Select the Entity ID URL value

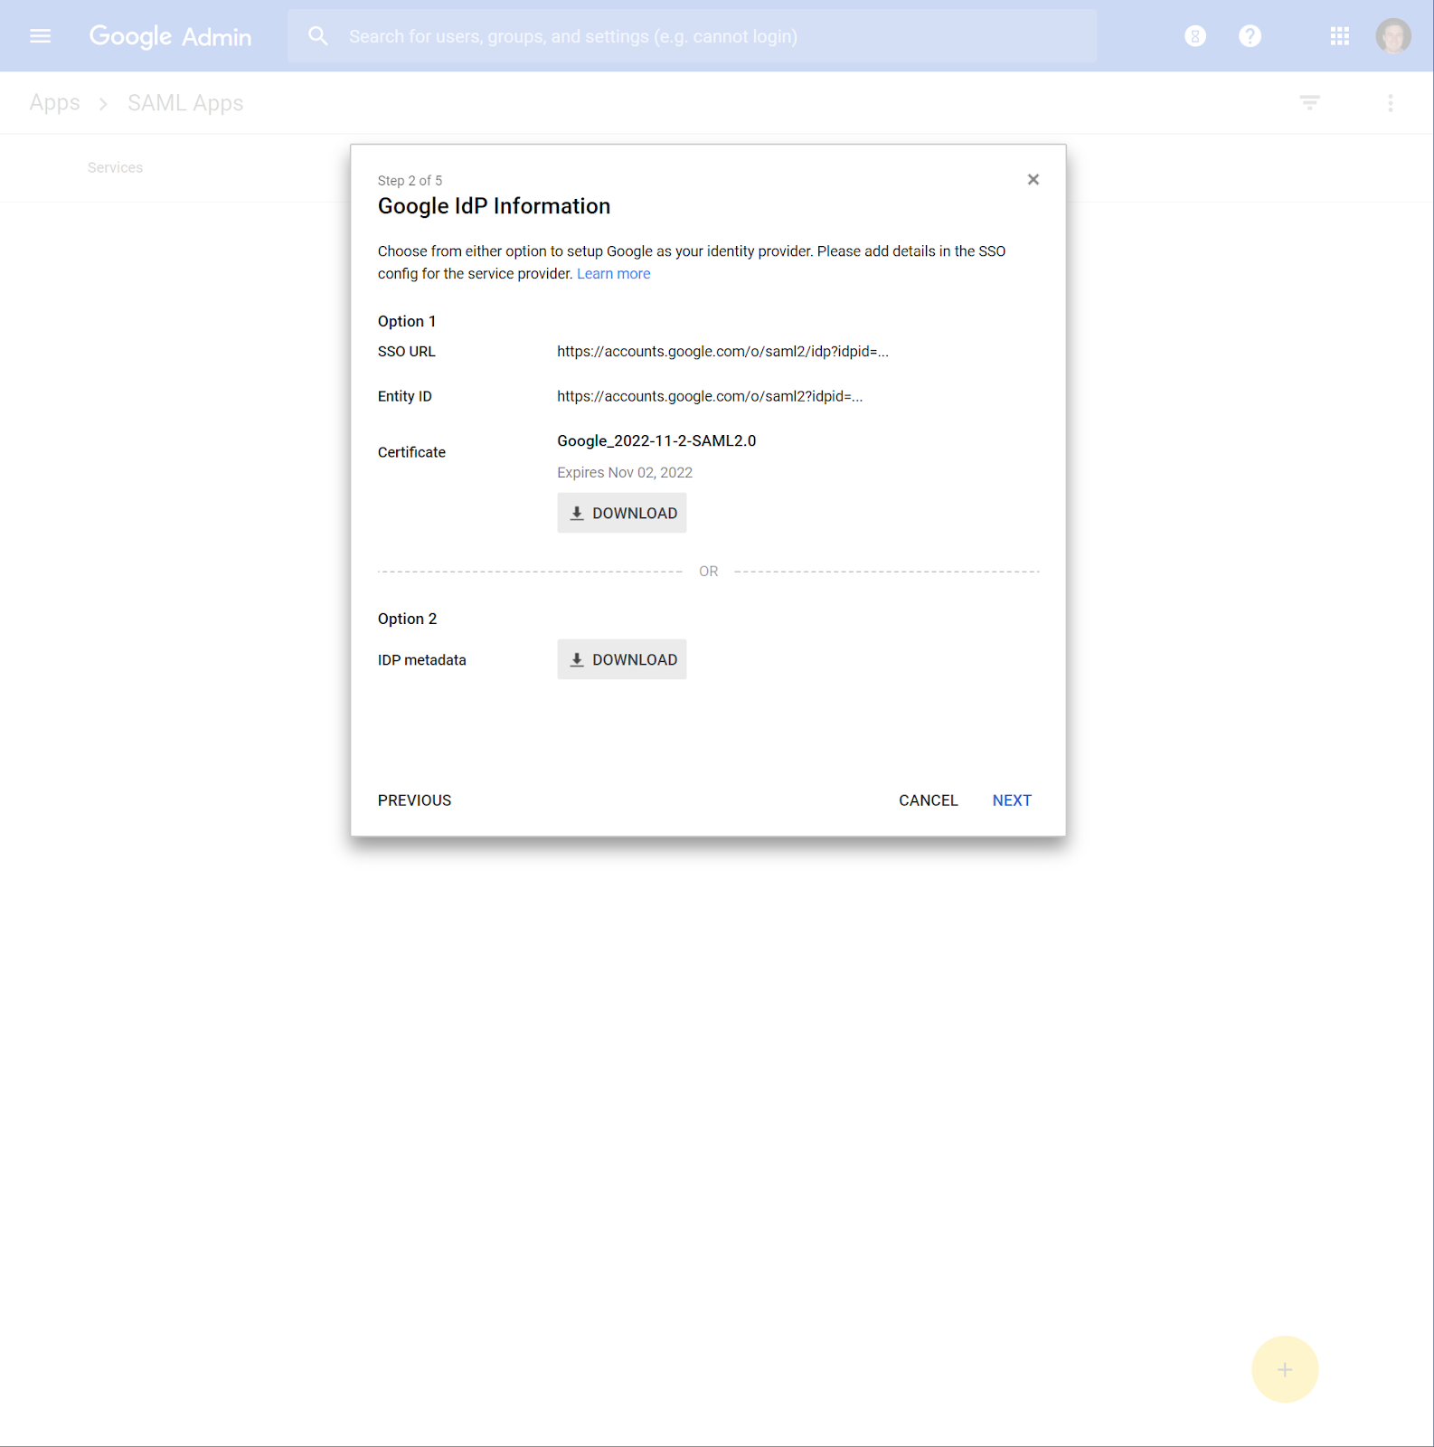point(710,396)
